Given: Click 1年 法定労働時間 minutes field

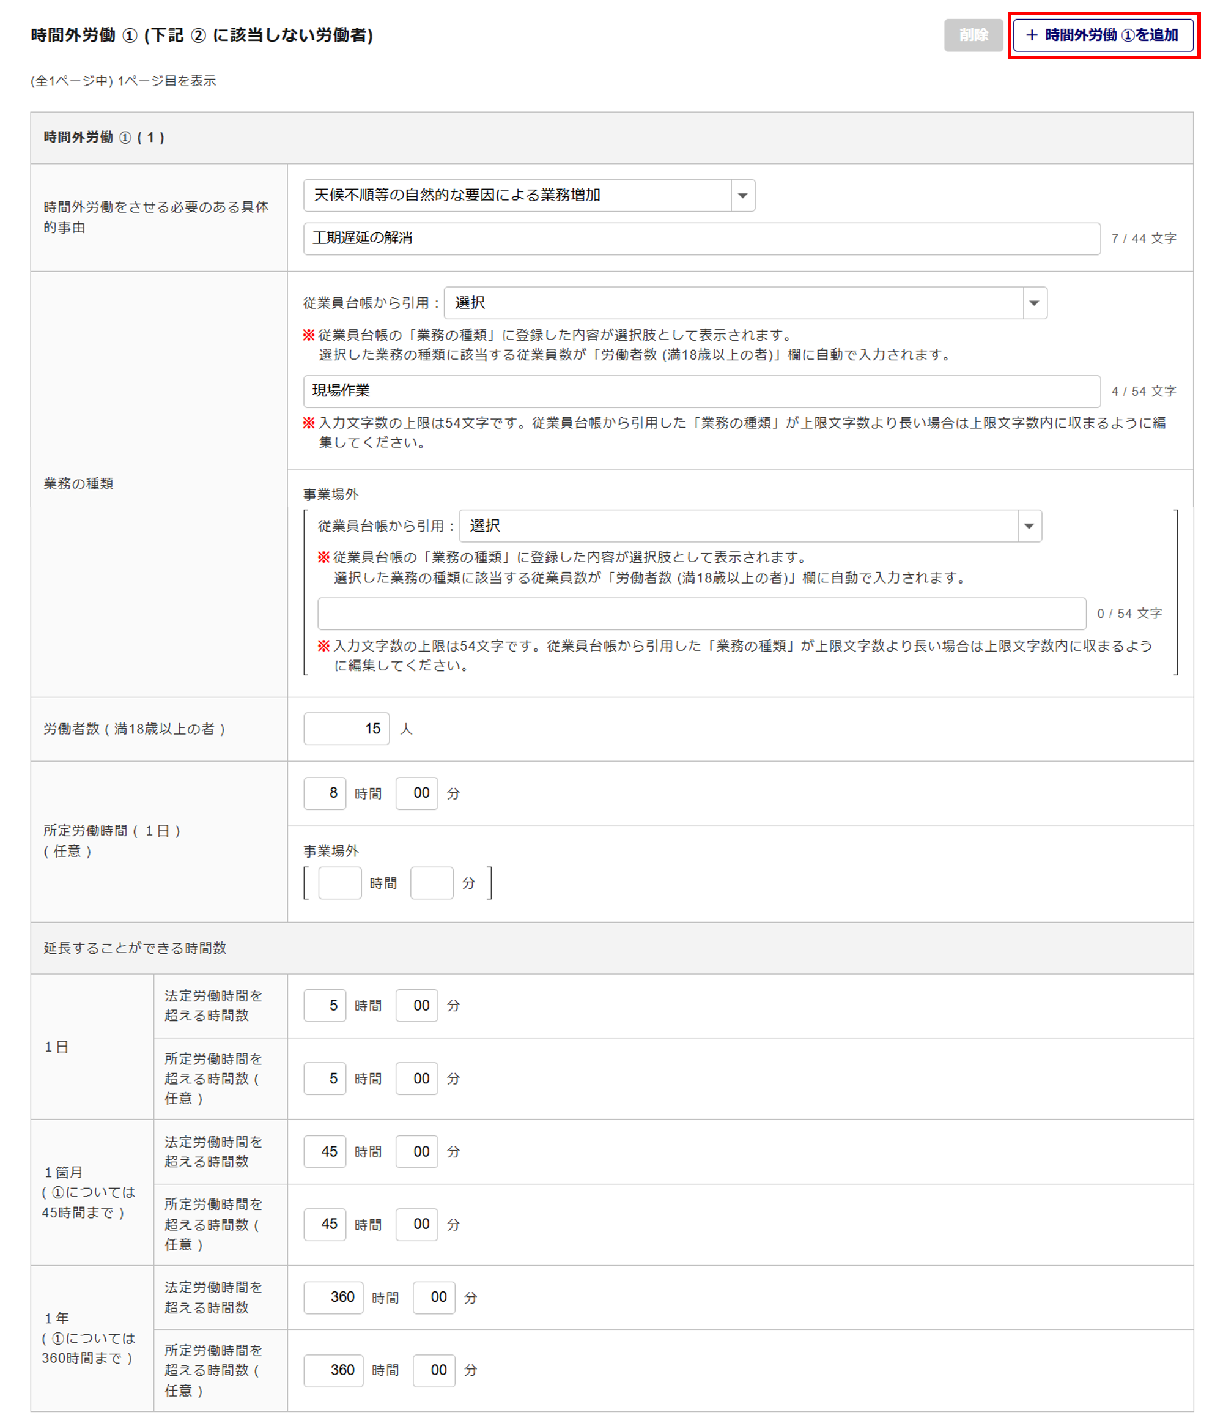Looking at the screenshot, I should pos(434,1298).
